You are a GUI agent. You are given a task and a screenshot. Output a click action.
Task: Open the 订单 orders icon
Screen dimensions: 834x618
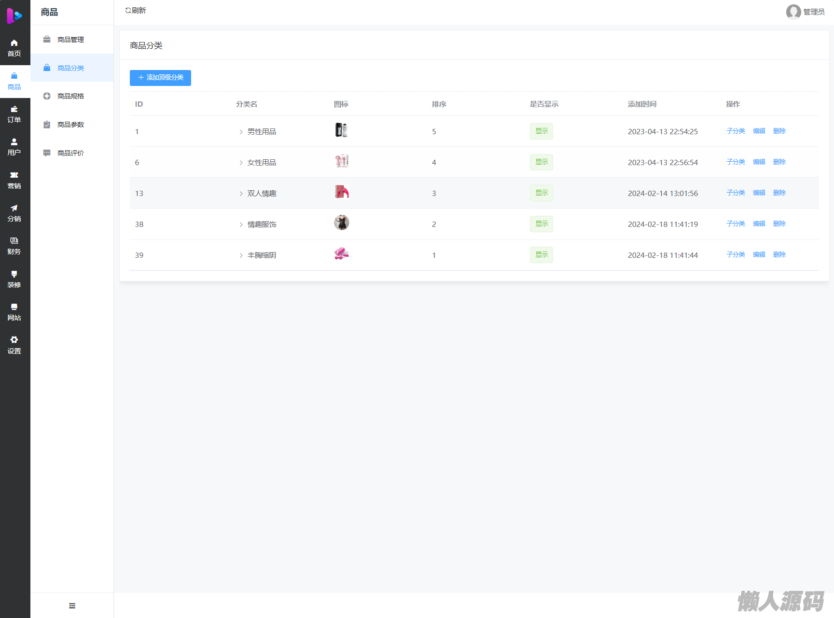[x=14, y=109]
